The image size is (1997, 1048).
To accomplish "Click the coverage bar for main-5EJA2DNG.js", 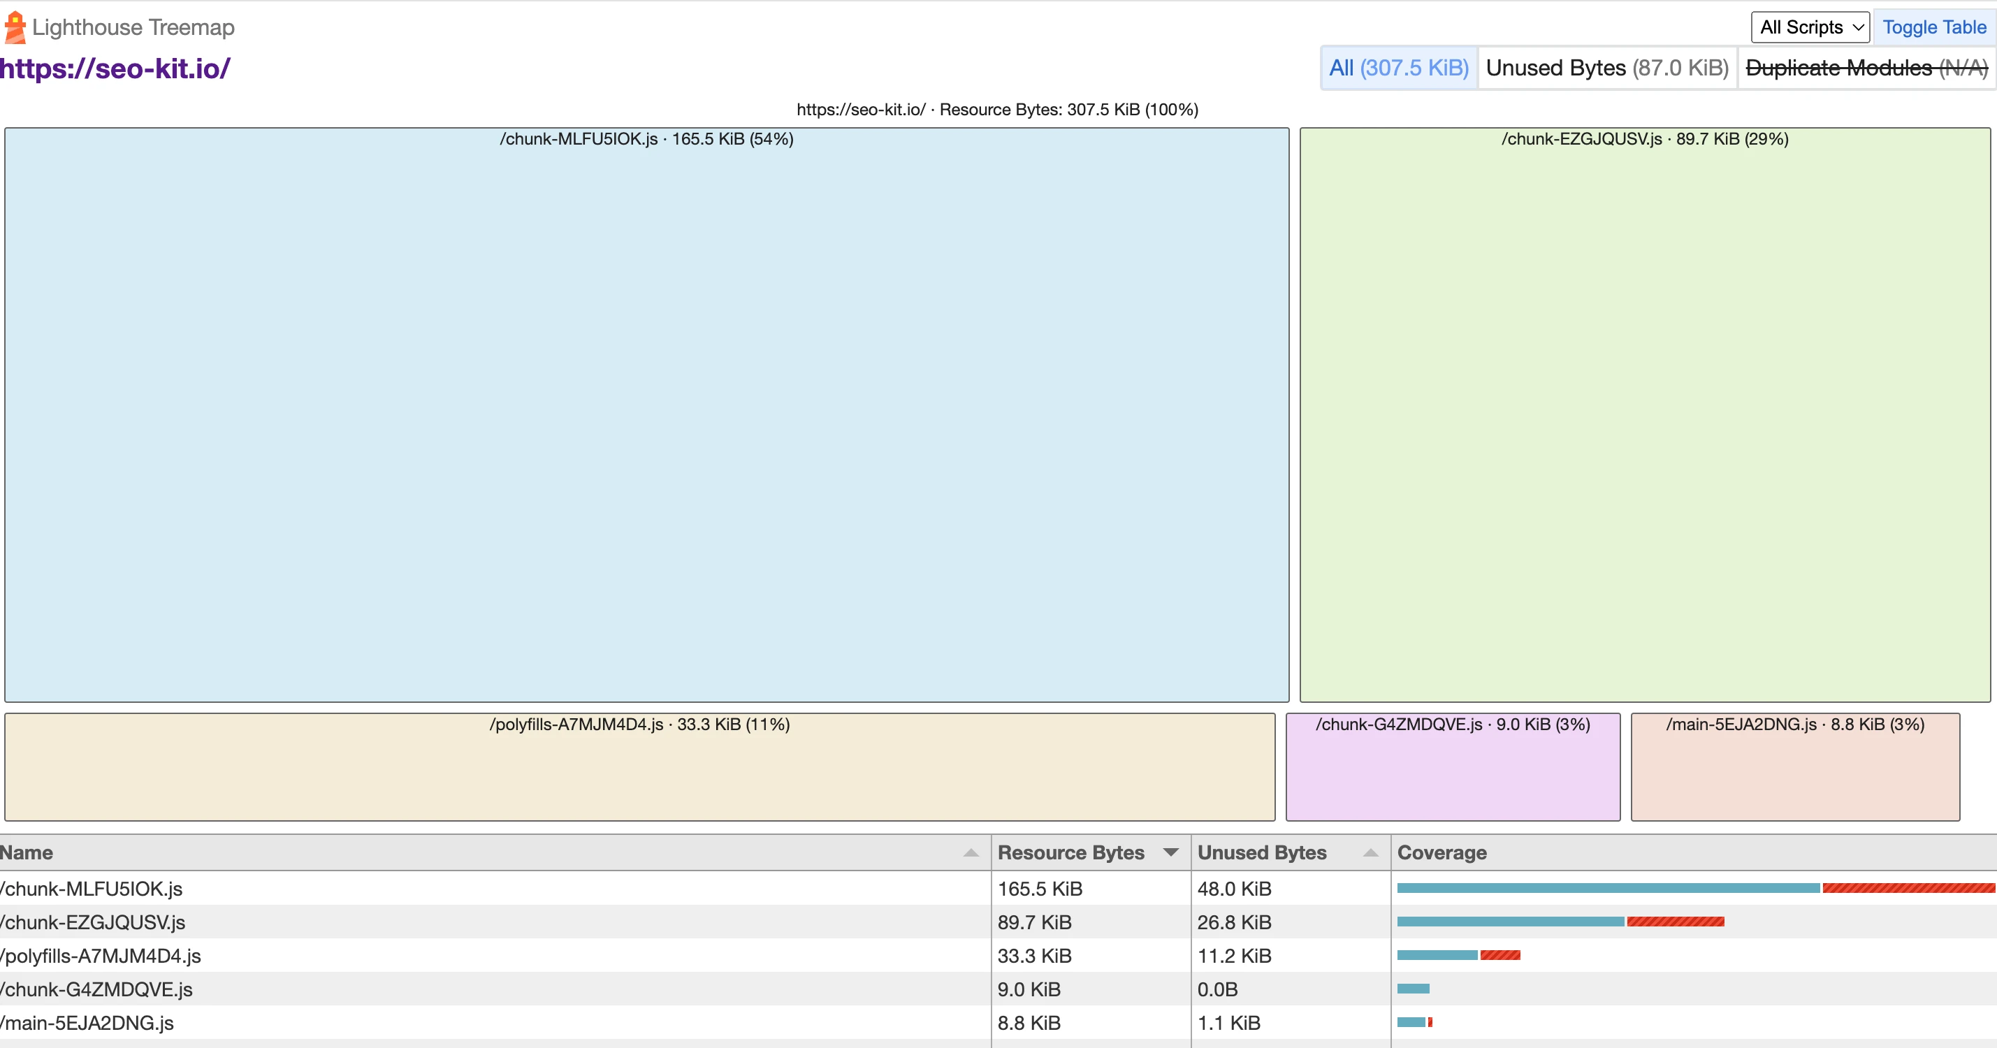I will tap(1415, 1021).
